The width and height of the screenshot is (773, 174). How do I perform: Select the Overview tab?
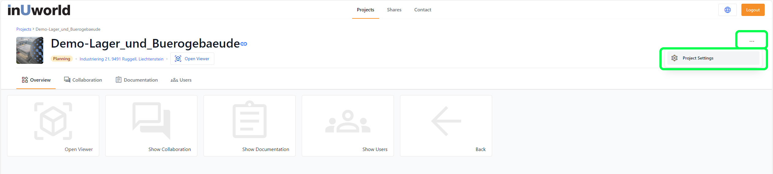[x=36, y=80]
